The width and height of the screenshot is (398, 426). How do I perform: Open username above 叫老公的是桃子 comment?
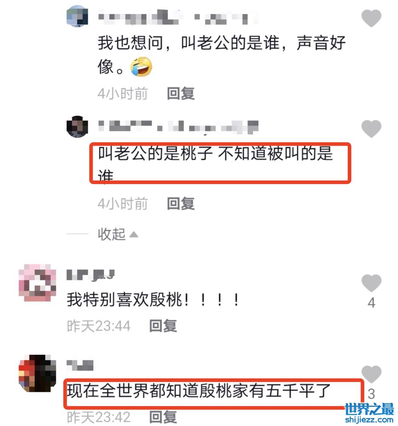pyautogui.click(x=178, y=127)
